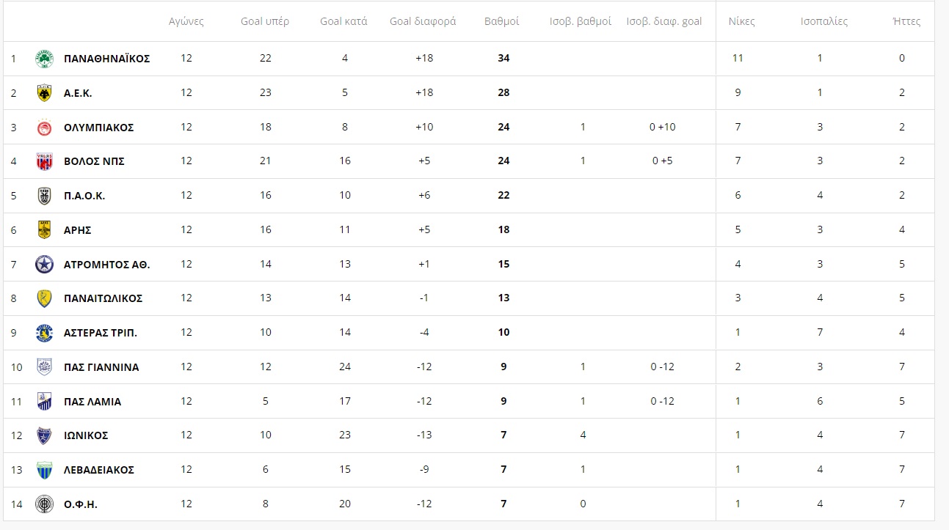Click the Ήττες column header
Screen dimensions: 949x530
[906, 21]
